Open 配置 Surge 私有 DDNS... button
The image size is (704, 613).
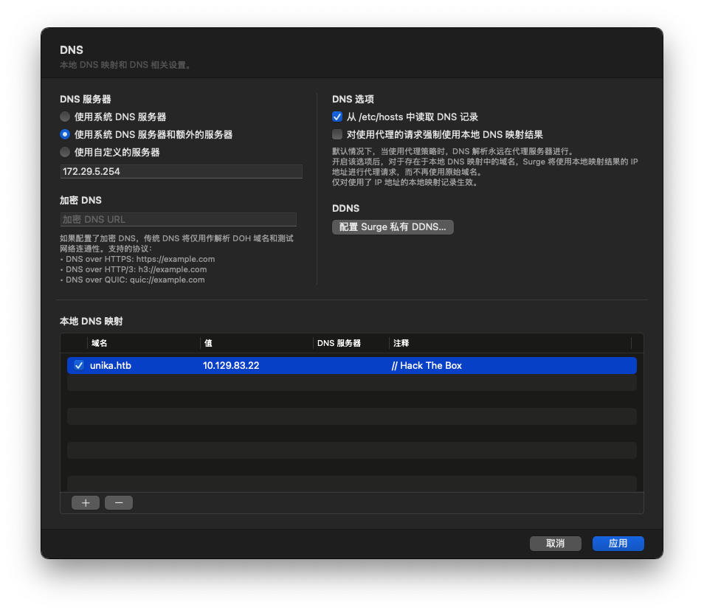393,227
